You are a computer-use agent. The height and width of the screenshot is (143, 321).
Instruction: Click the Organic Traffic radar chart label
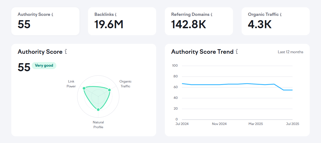click(x=126, y=84)
